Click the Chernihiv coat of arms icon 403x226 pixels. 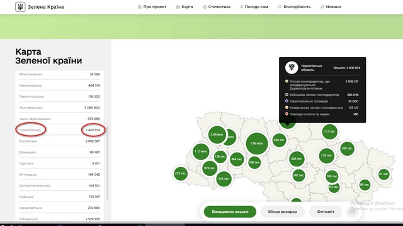pos(292,68)
